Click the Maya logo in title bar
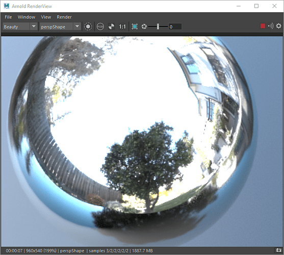The image size is (284, 255). [x=7, y=6]
